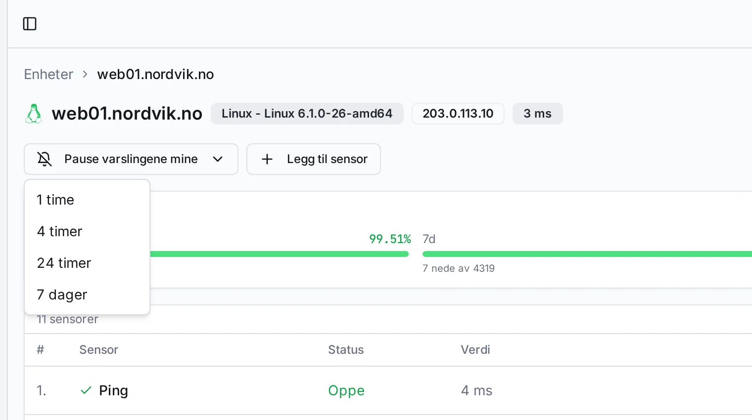Click the Linux penguin icon beside web01.nordvik.no

pyautogui.click(x=34, y=114)
